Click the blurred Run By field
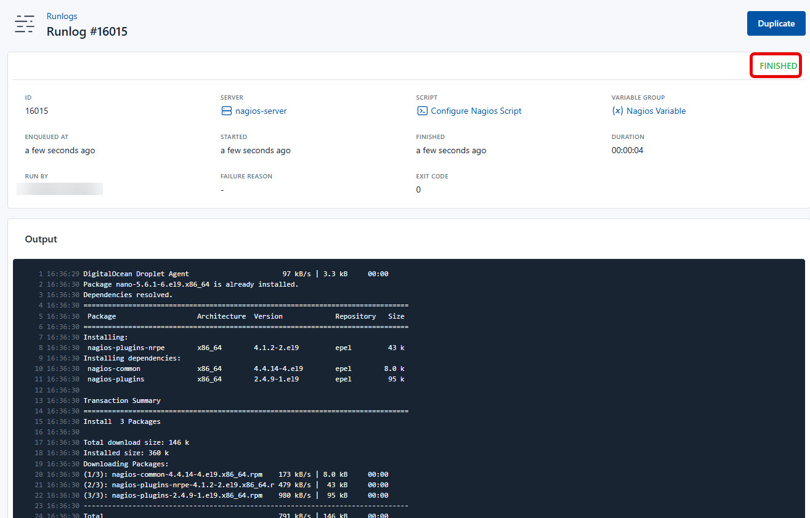The width and height of the screenshot is (810, 518). pyautogui.click(x=60, y=189)
